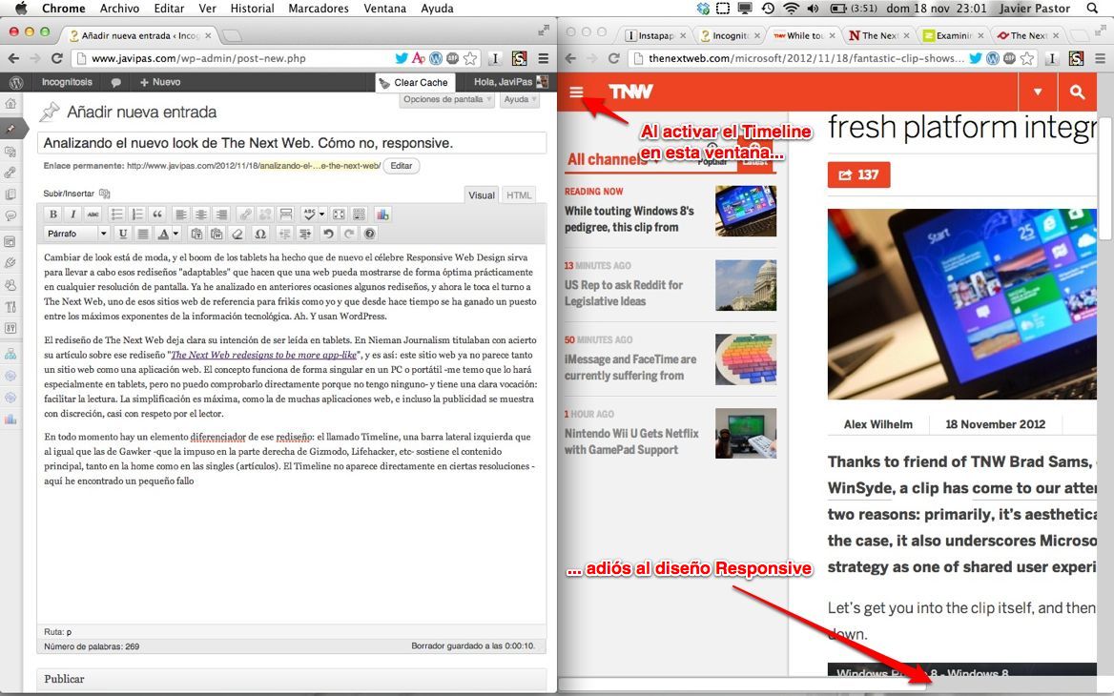The height and width of the screenshot is (696, 1114).
Task: Open editor help question mark icon
Action: [x=369, y=233]
